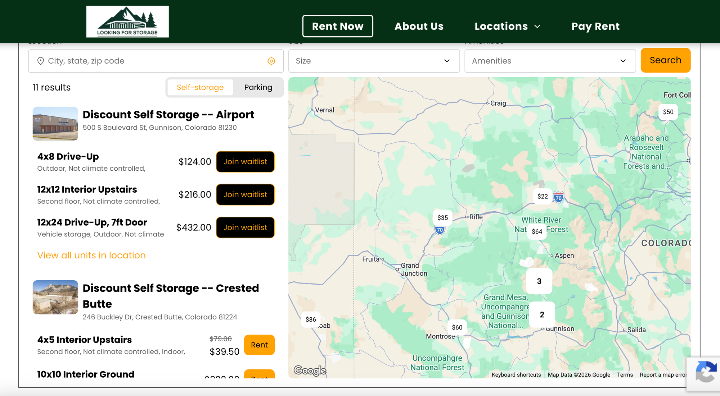Select the cluster marker labeled 2
The width and height of the screenshot is (720, 396).
(x=542, y=314)
